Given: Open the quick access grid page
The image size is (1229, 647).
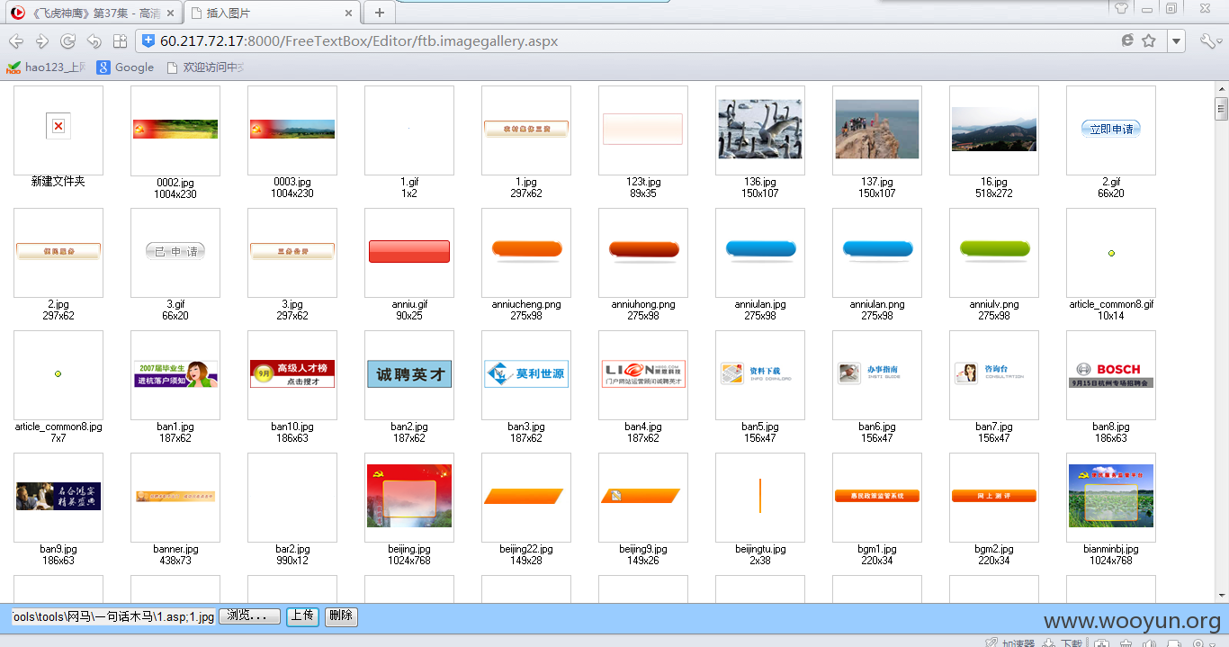Looking at the screenshot, I should pos(120,41).
